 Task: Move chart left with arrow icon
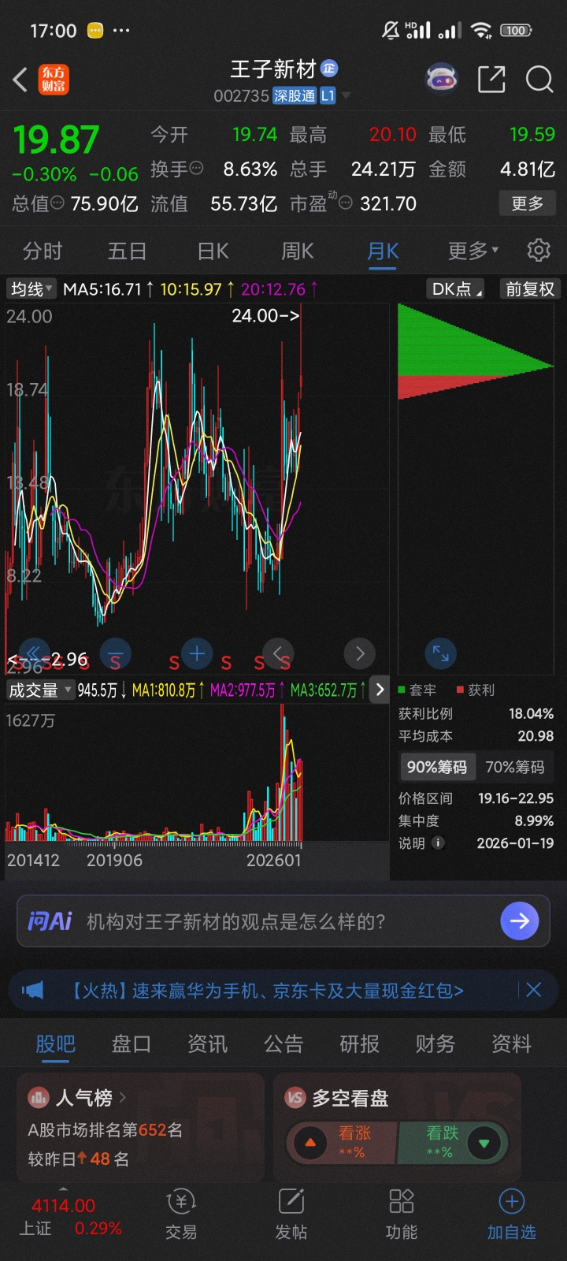pos(278,653)
